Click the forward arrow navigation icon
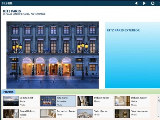 coord(144,3)
